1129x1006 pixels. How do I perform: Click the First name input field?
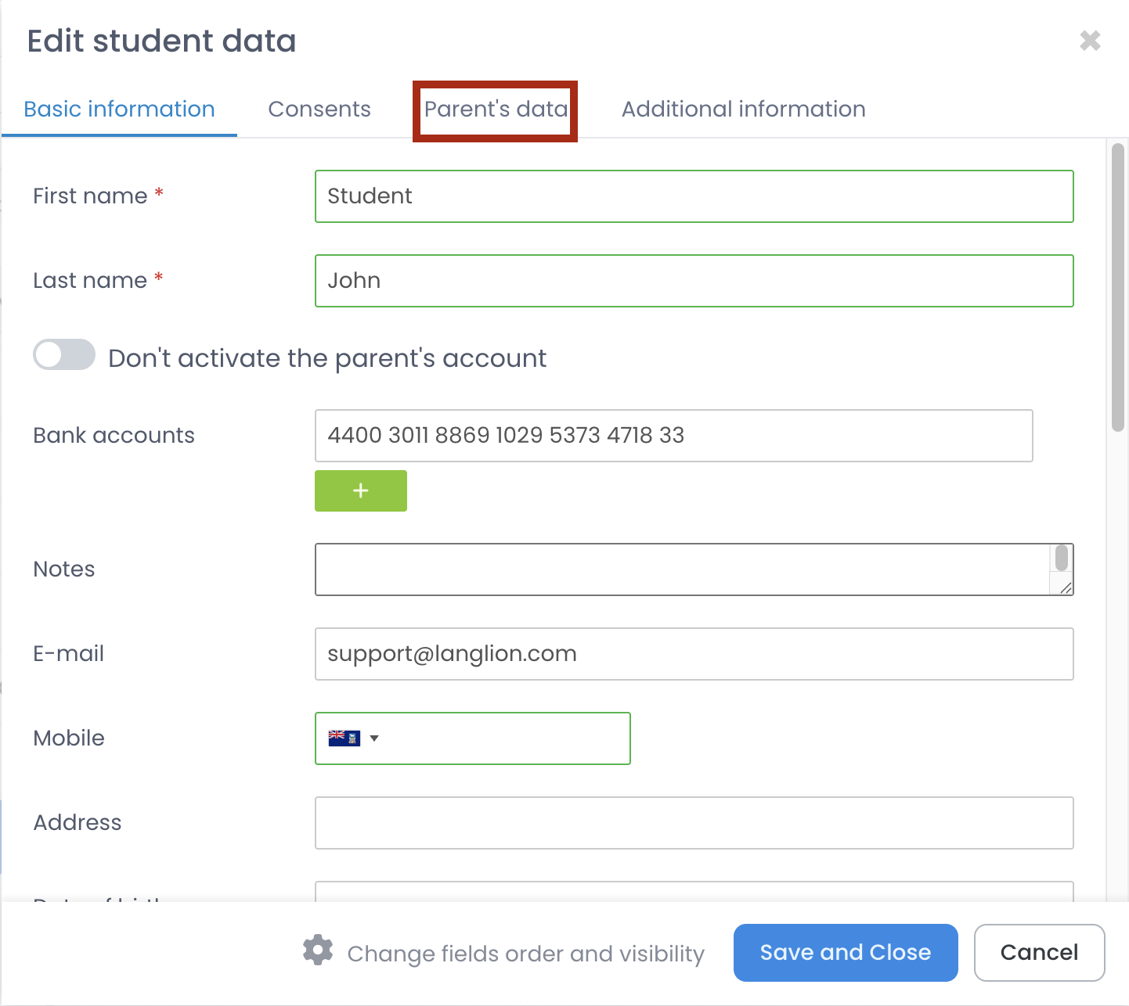click(694, 196)
